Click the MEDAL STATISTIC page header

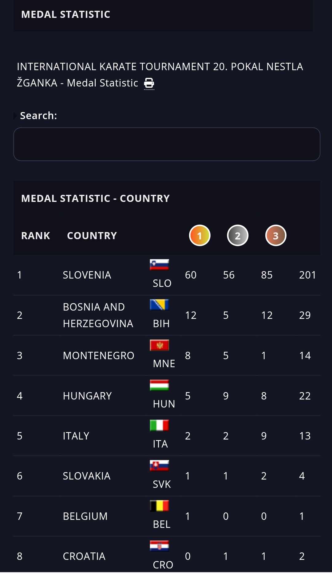[x=66, y=14]
